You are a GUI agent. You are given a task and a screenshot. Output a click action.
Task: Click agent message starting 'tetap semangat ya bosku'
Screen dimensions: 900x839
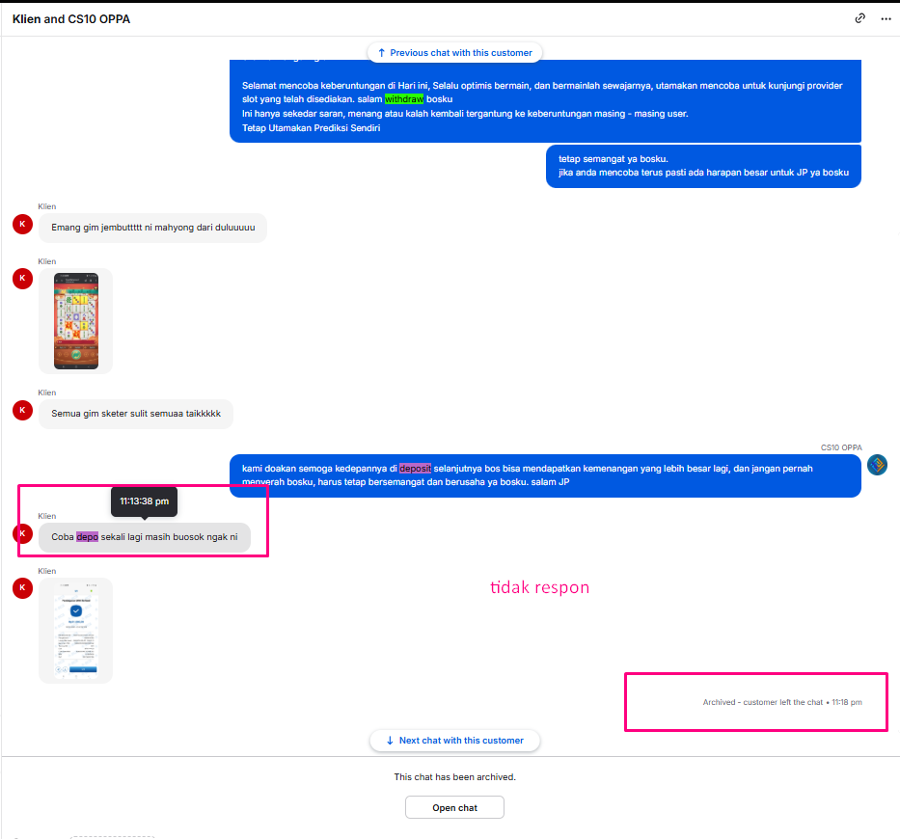point(703,166)
